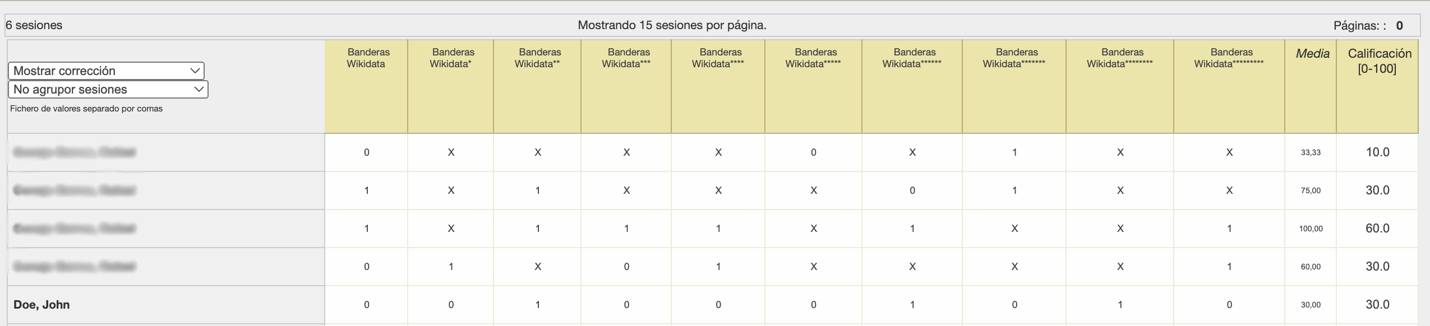Click the Mostrando 15 sesiones por página text
The height and width of the screenshot is (326, 1430).
click(672, 25)
